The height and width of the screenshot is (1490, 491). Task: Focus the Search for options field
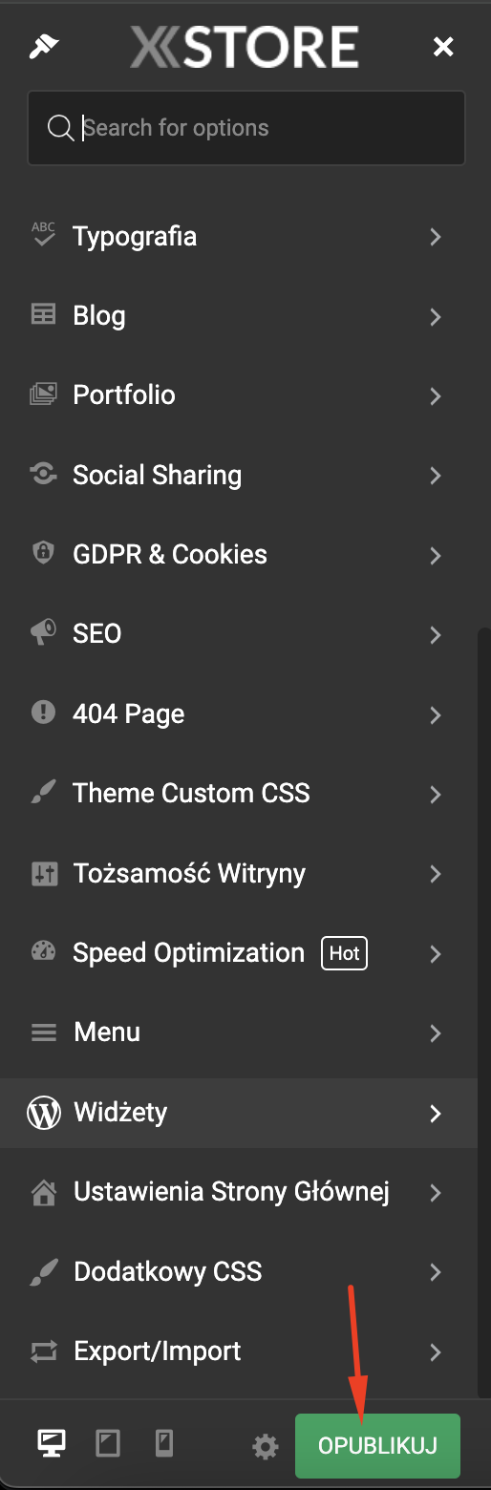(246, 128)
